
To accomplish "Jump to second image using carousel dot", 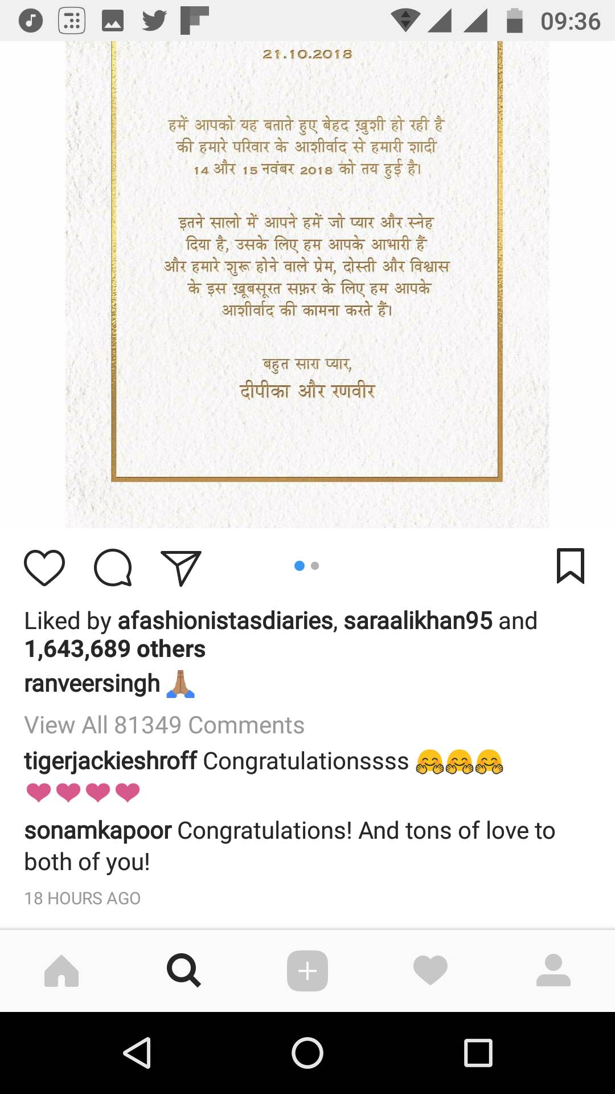I will [x=315, y=566].
